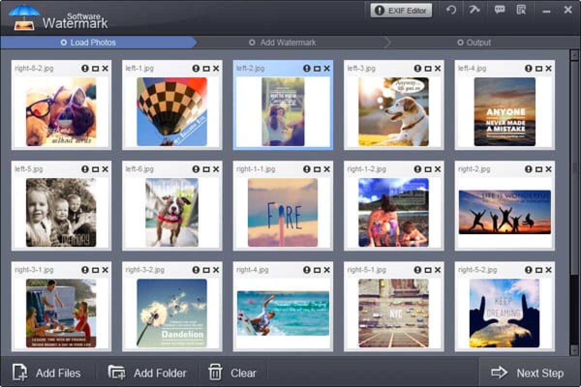Select the left-3.jpg dog thumbnail
Screen dimensions: 581x387
[x=393, y=111]
